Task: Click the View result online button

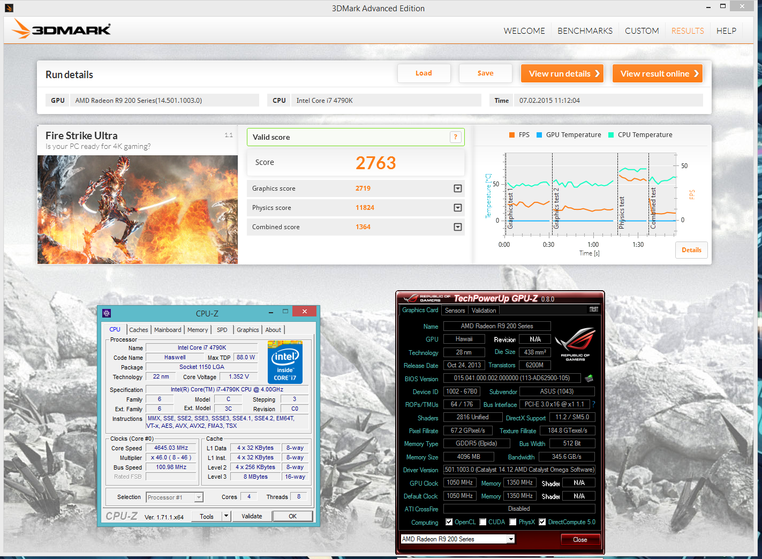Action: click(x=658, y=73)
